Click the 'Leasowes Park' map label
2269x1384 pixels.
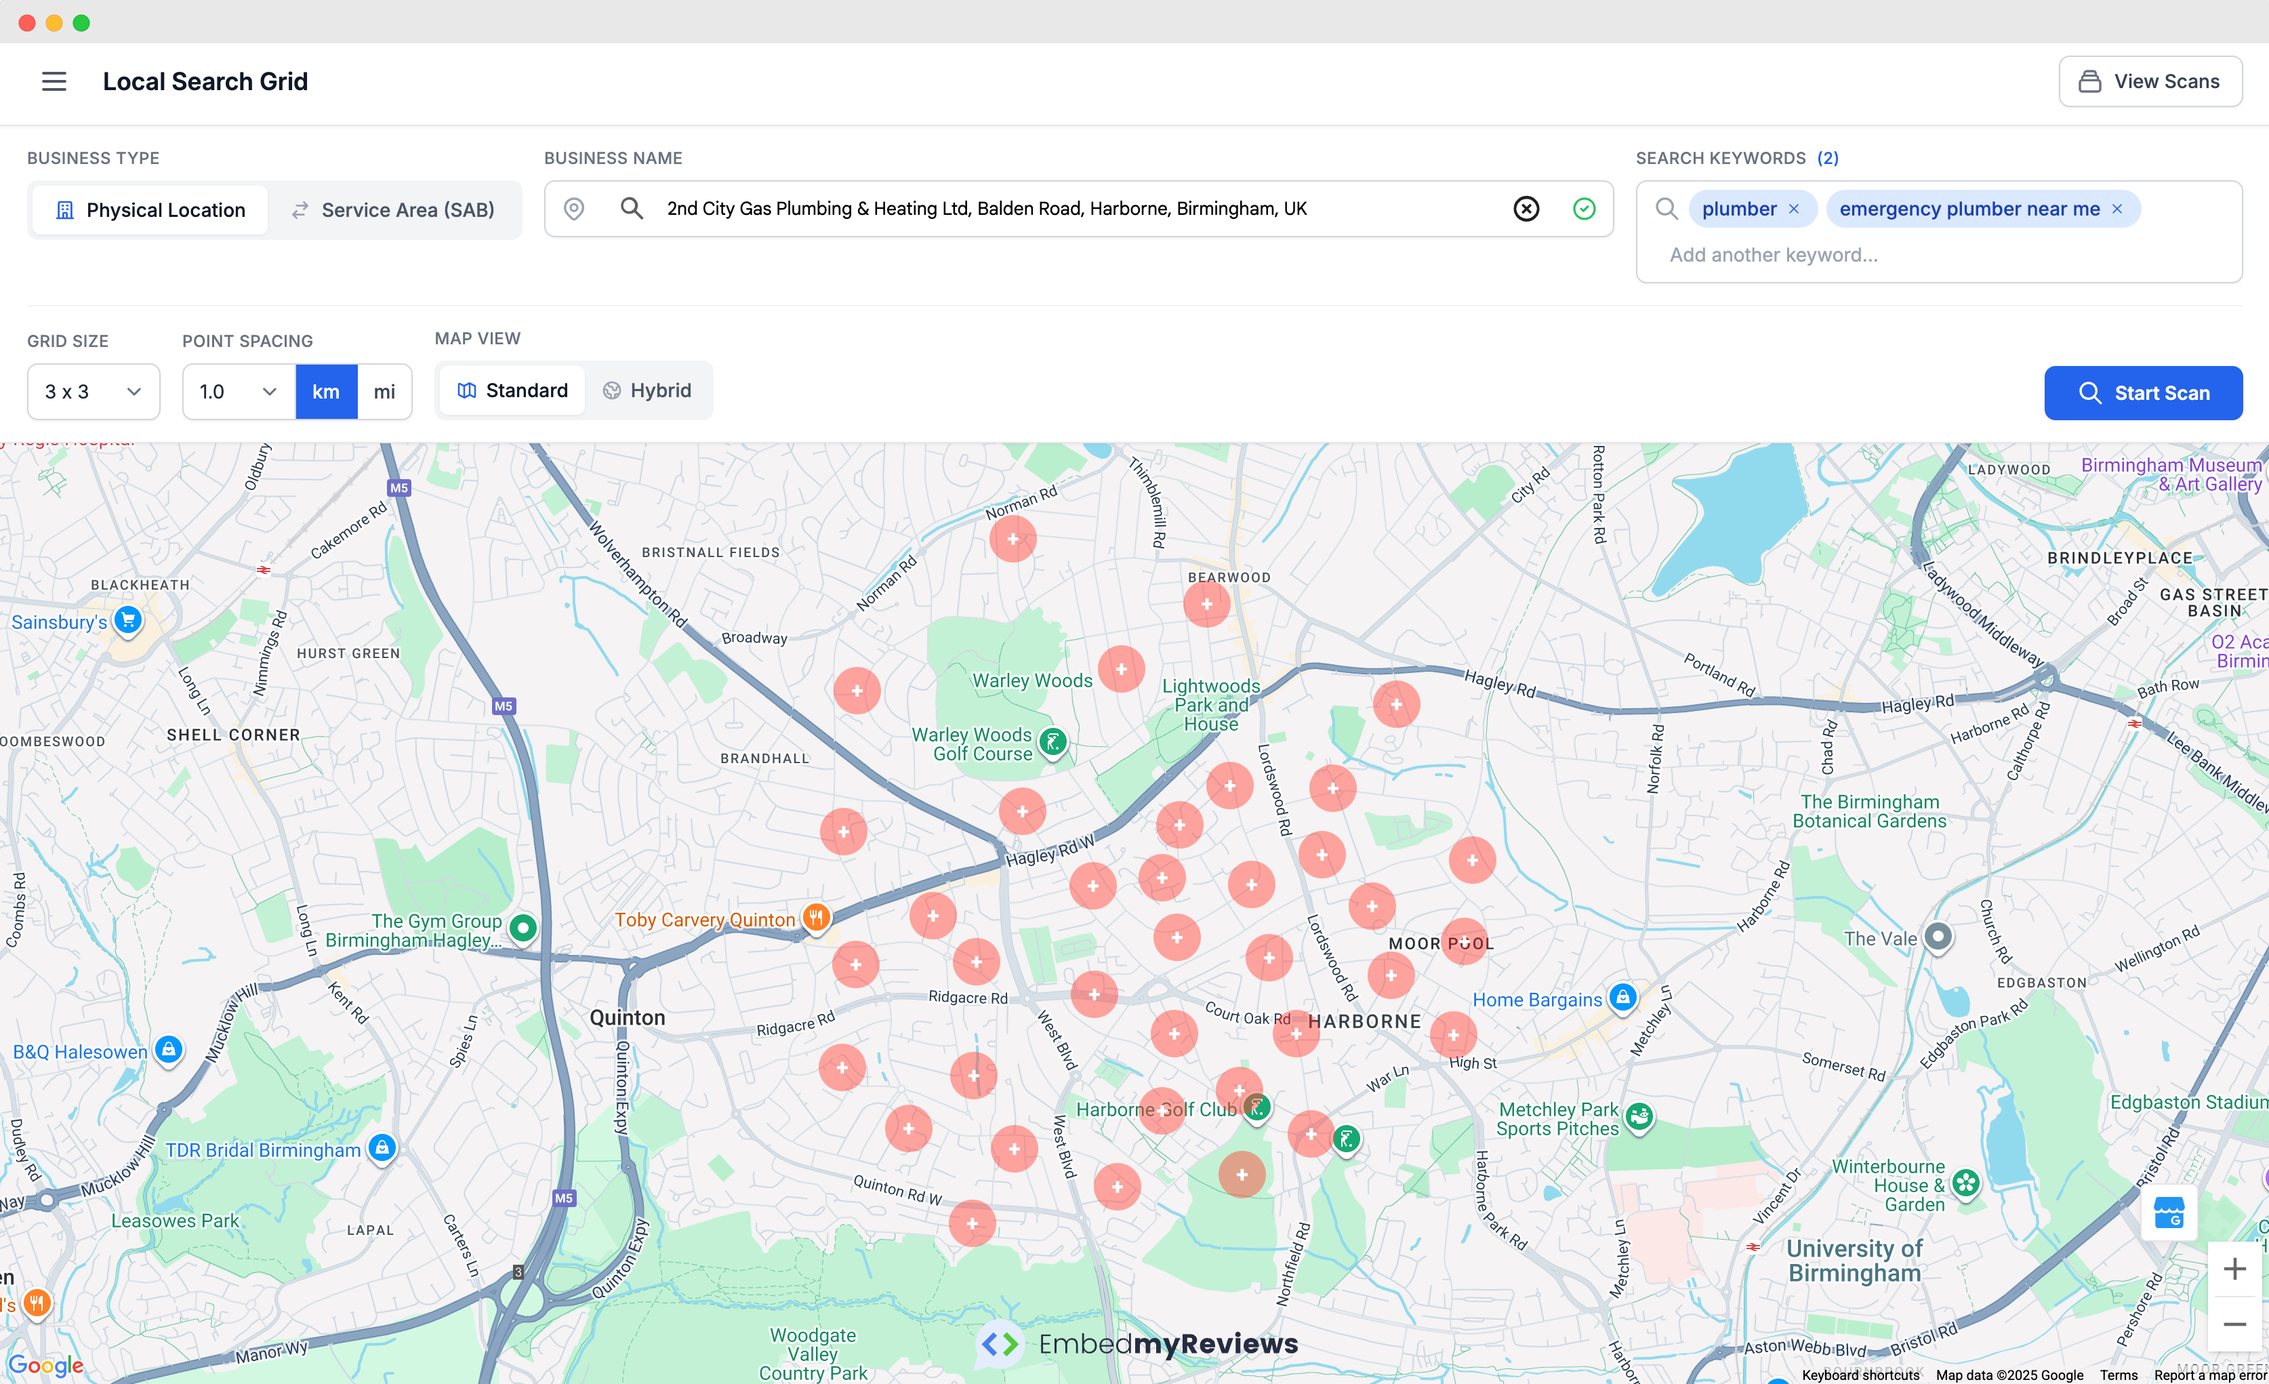coord(175,1221)
